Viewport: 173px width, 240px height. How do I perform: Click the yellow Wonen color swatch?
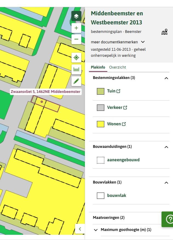pyautogui.click(x=100, y=124)
